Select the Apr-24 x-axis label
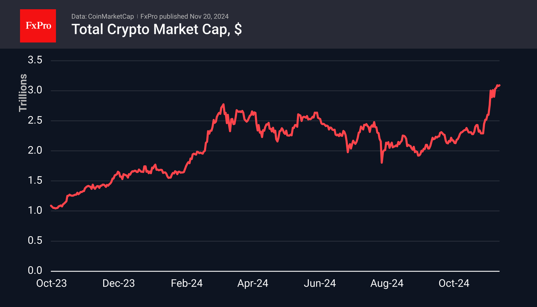This screenshot has width=537, height=307. coord(253,283)
